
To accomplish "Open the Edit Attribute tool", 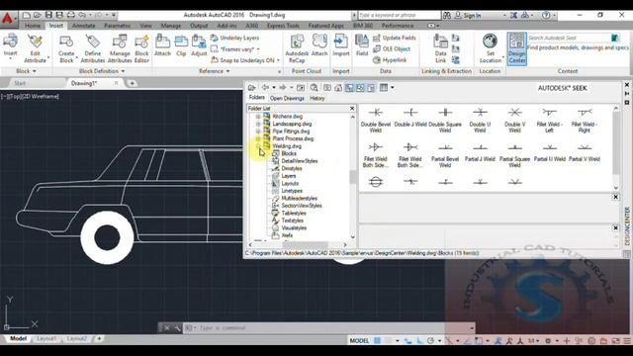I will [36, 48].
